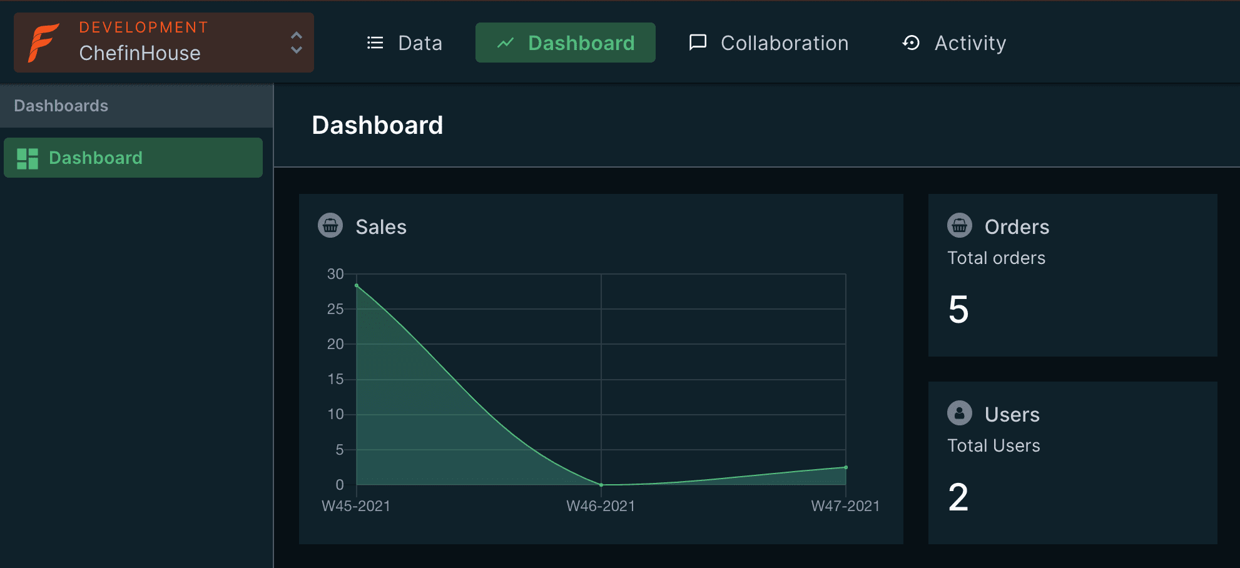The image size is (1240, 568).
Task: Click the Total orders value 5
Action: pyautogui.click(x=958, y=310)
